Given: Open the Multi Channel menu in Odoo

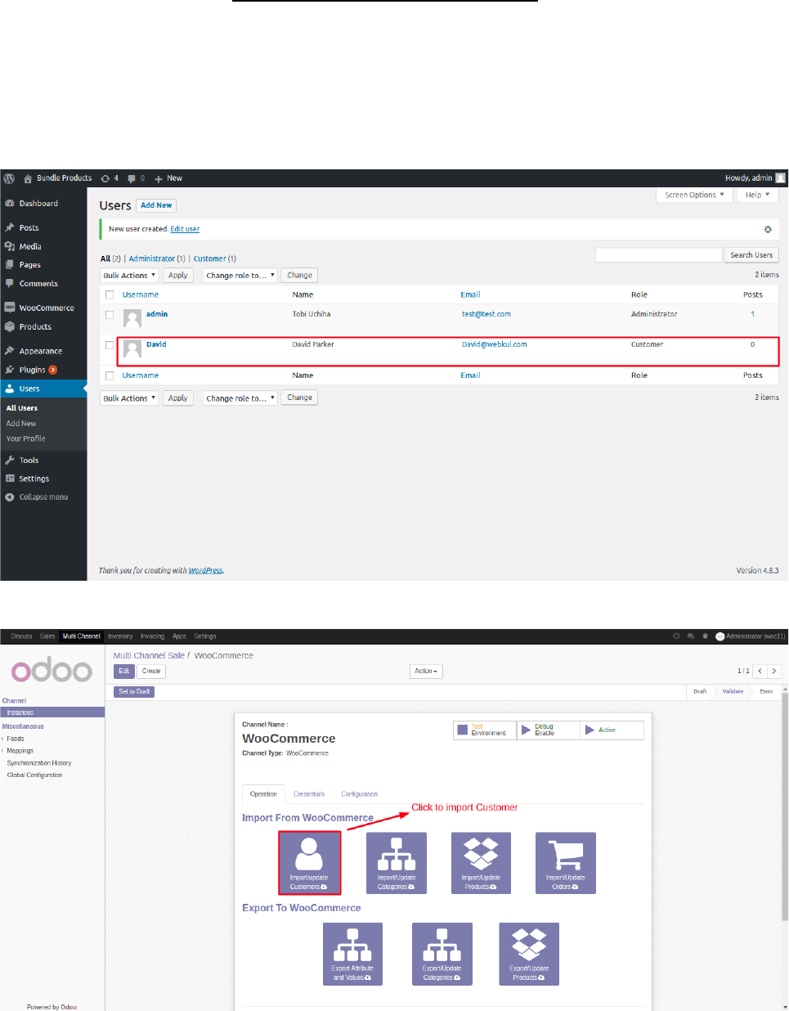Looking at the screenshot, I should [x=82, y=636].
